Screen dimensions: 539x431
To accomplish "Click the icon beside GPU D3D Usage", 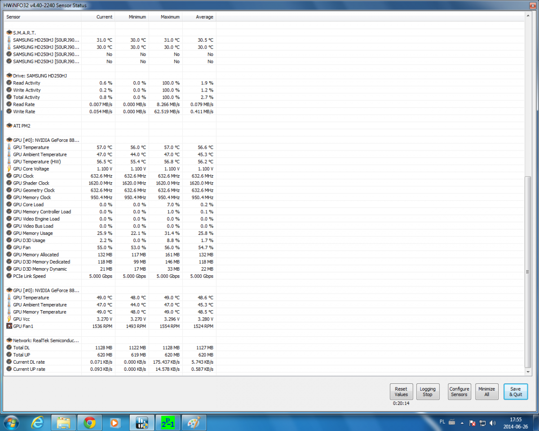I will point(9,240).
